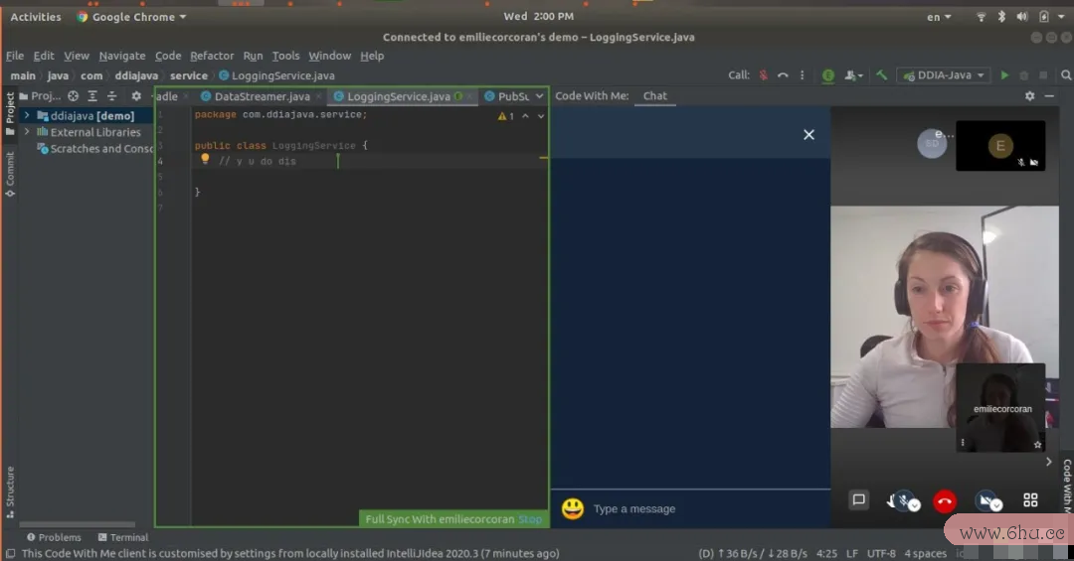This screenshot has width=1074, height=561.
Task: Select Scratches and Consoles tree item
Action: point(94,149)
